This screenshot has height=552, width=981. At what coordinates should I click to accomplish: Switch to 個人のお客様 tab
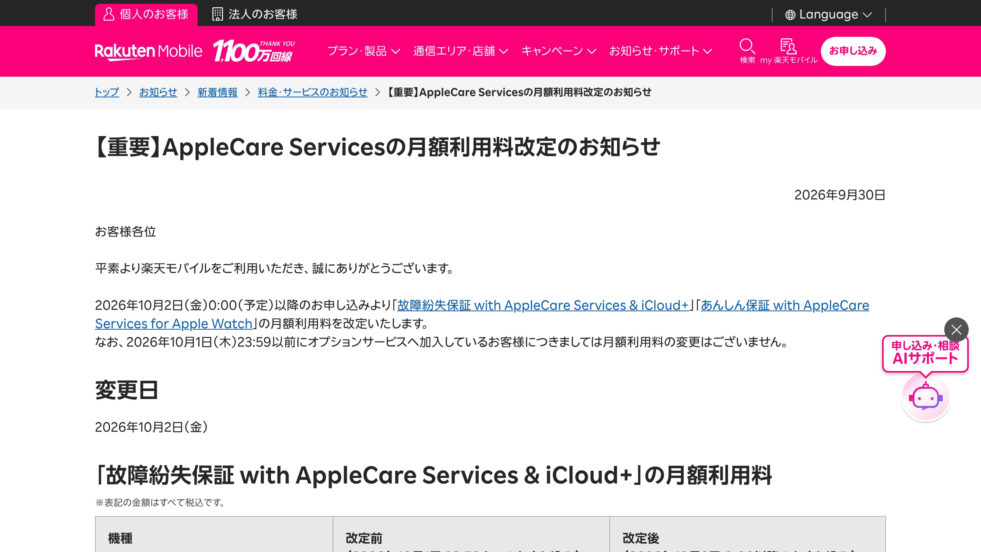pos(146,15)
